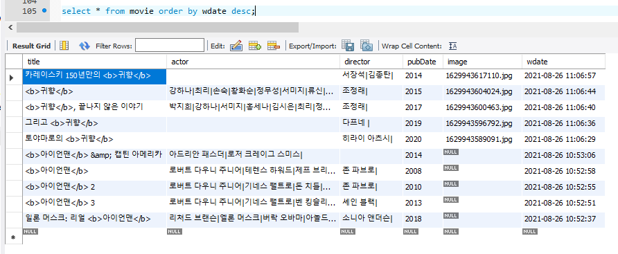The height and width of the screenshot is (254, 618).
Task: Import records from an external file
Action: (367, 46)
